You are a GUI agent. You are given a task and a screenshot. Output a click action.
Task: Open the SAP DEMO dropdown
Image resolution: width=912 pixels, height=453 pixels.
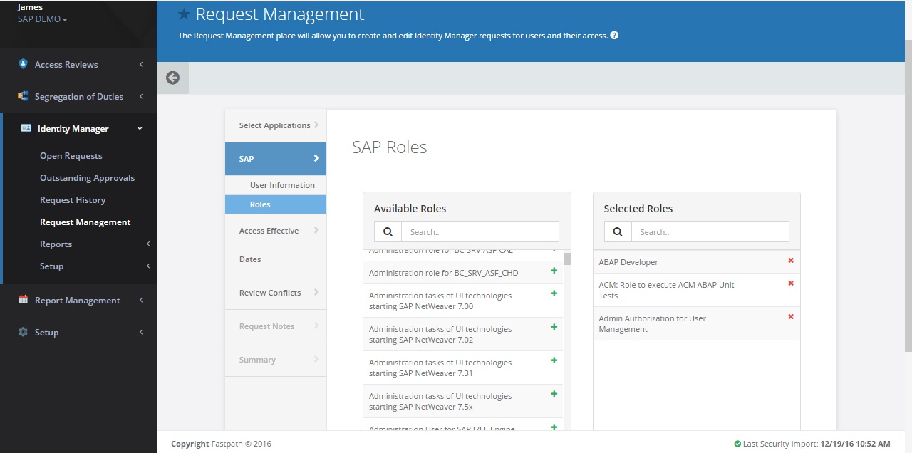pos(43,19)
